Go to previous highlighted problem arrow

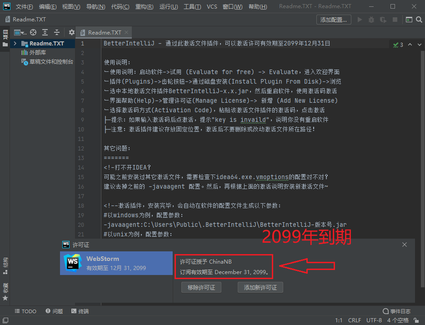[410, 45]
